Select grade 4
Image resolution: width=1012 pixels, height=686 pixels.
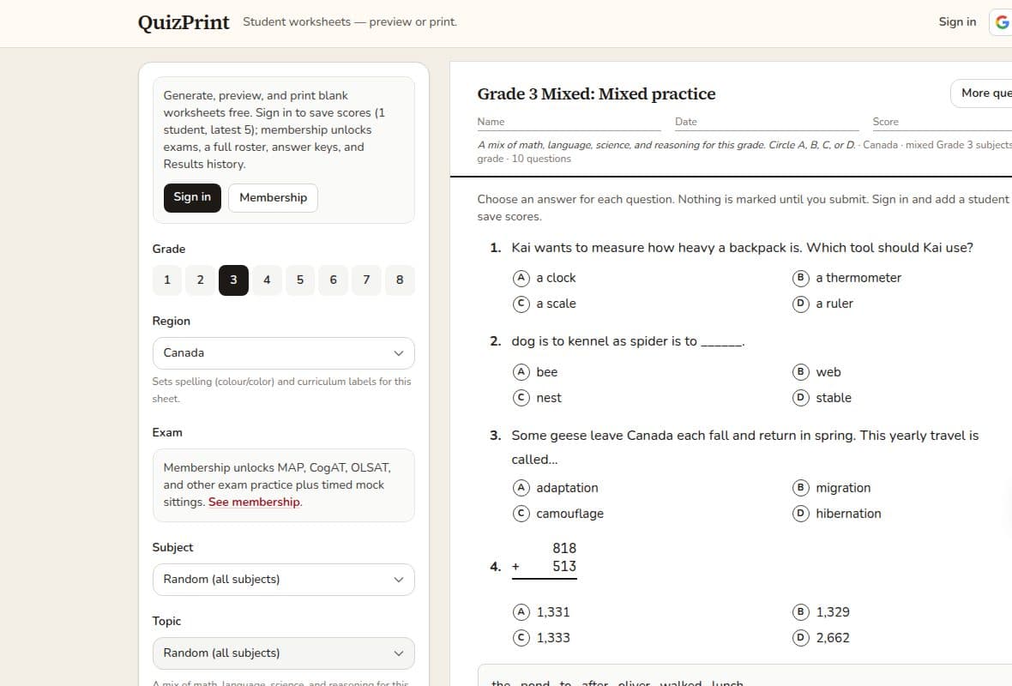(x=267, y=280)
